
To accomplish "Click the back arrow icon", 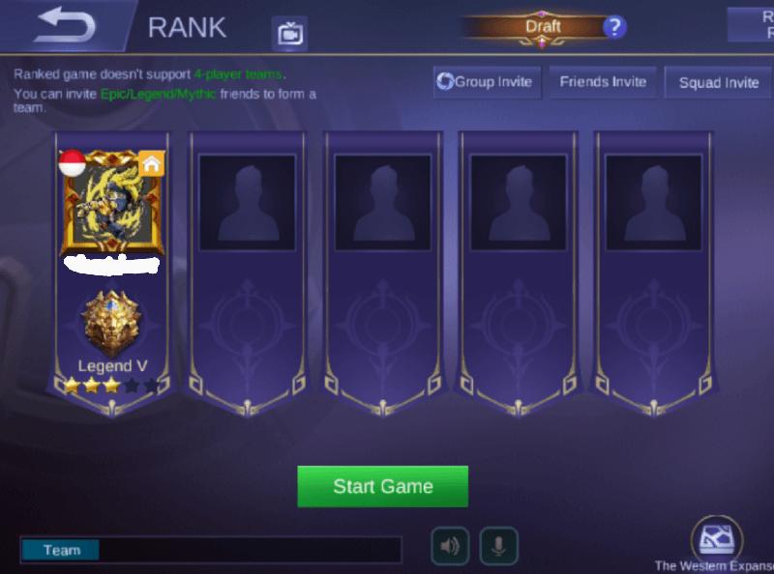I will [64, 25].
